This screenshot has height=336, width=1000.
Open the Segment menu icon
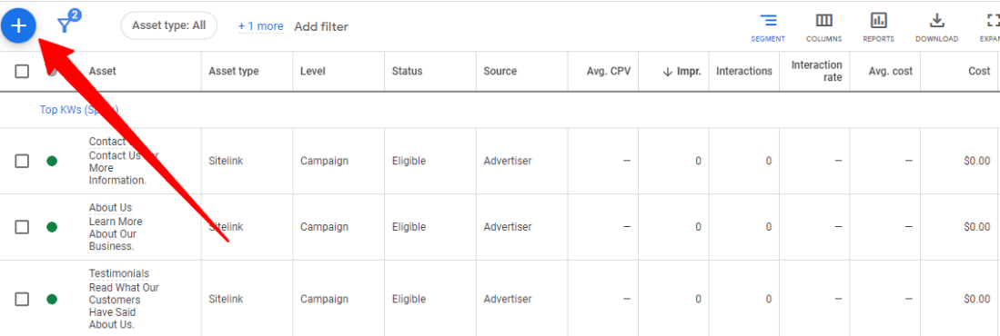click(768, 21)
